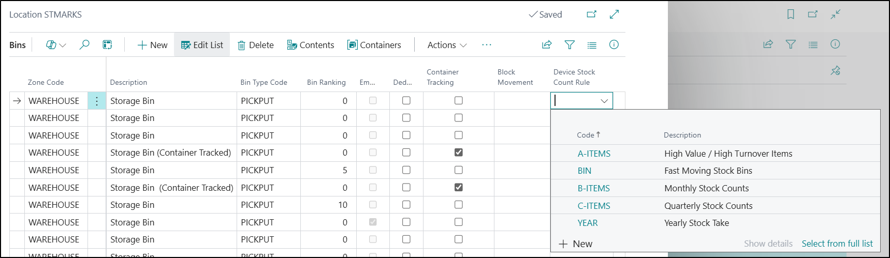The image size is (890, 258).
Task: Sort lookup by the Code column header
Action: (586, 135)
